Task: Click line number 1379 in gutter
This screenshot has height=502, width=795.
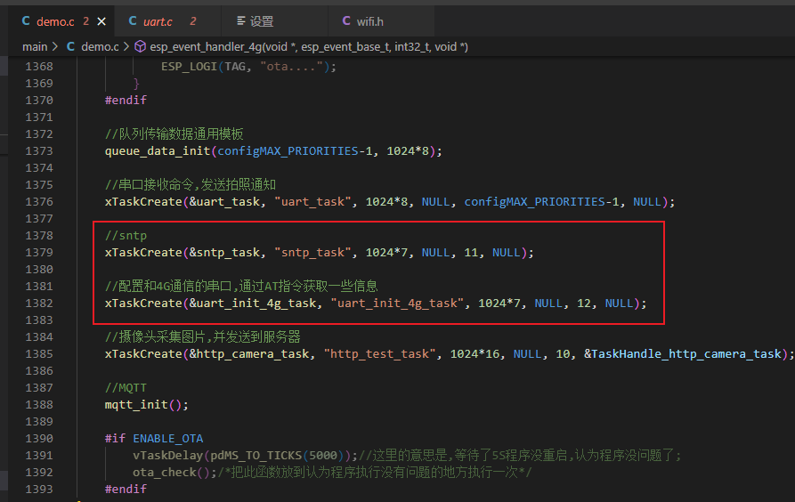Action: click(x=39, y=253)
